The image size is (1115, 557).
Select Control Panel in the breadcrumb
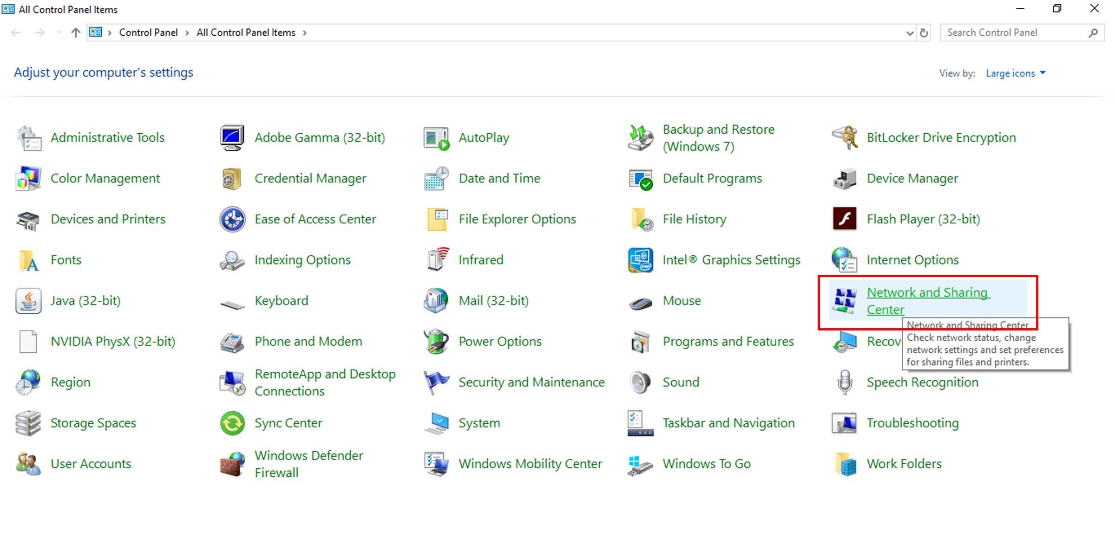pos(148,32)
